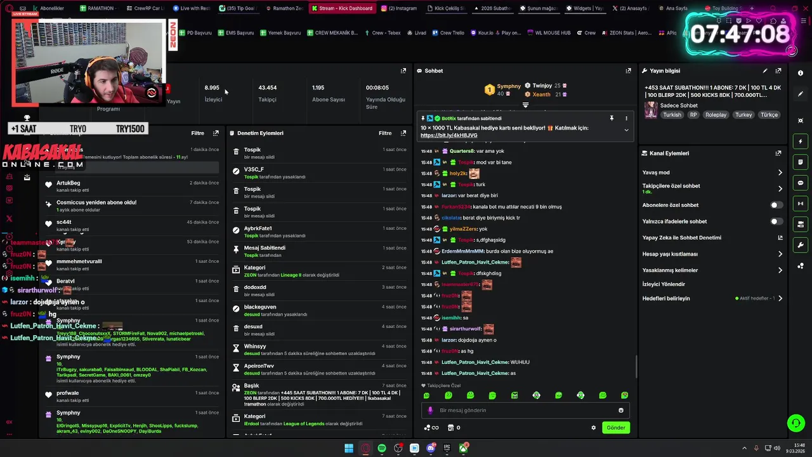Click the chat bubble icon in right sidebar
Screen dimensions: 812x457
click(801, 183)
